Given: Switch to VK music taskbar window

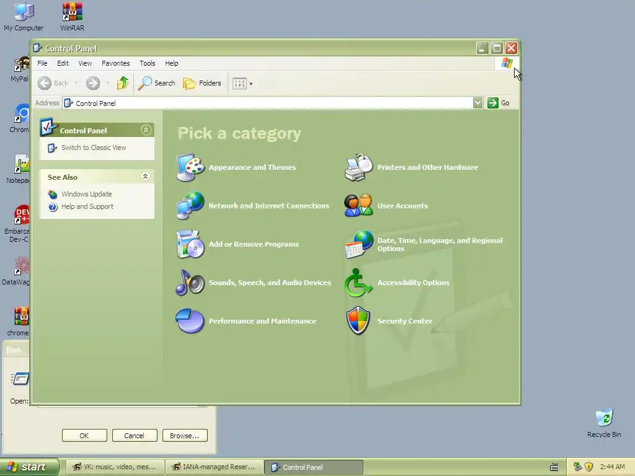Looking at the screenshot, I should click(115, 467).
